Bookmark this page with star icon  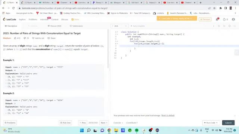click(x=214, y=8)
